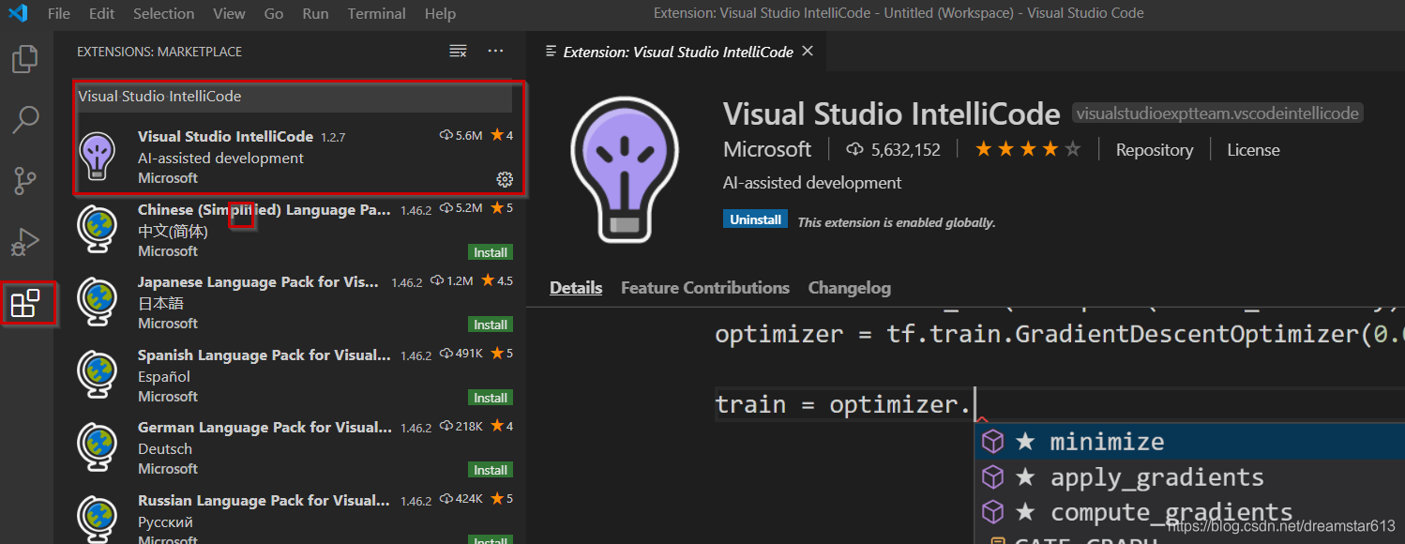This screenshot has width=1405, height=544.
Task: Open IntelliCode manage gear icon
Action: (x=505, y=178)
